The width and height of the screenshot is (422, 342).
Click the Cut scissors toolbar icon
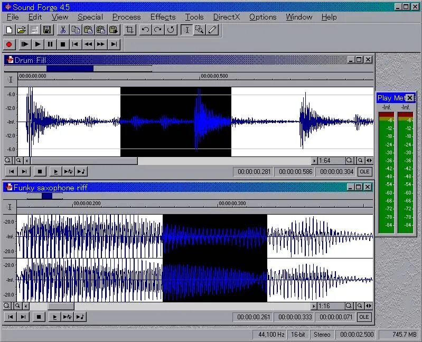[63, 30]
